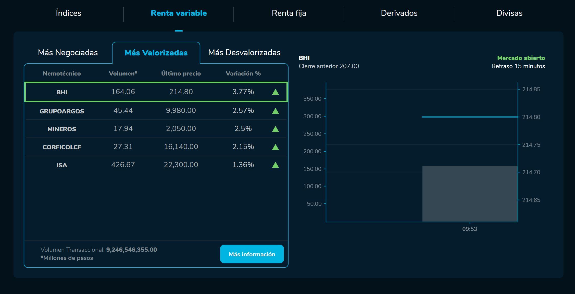Click the green up arrow beside ISA
575x294 pixels.
pos(275,165)
